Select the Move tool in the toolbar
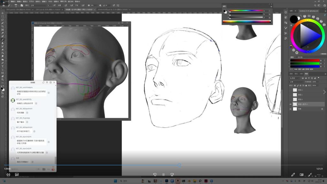 [3, 13]
